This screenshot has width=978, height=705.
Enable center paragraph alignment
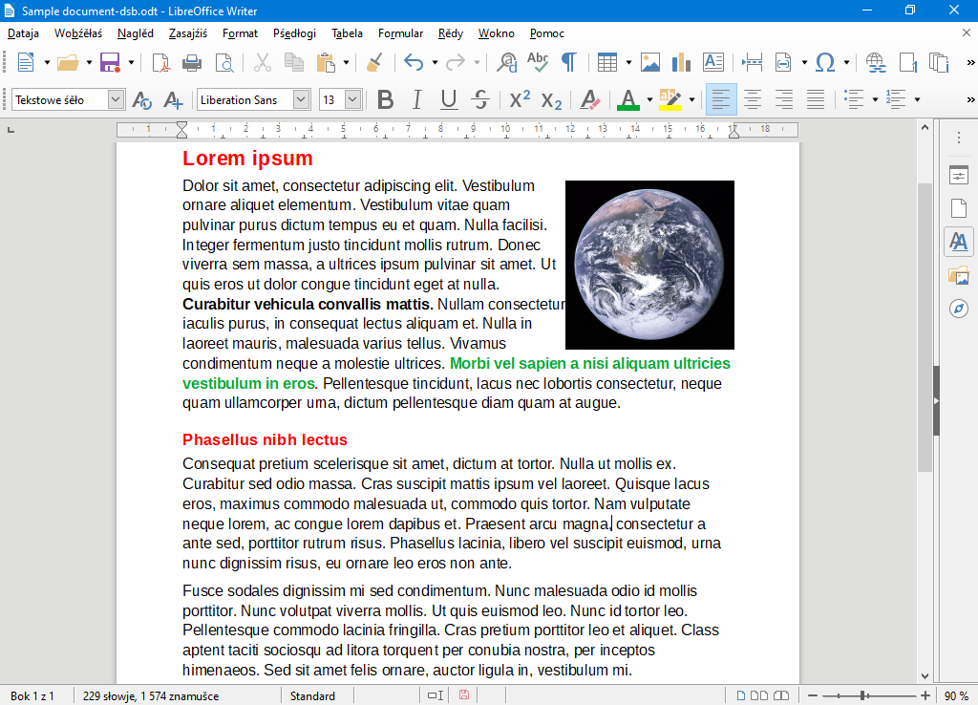[x=753, y=99]
